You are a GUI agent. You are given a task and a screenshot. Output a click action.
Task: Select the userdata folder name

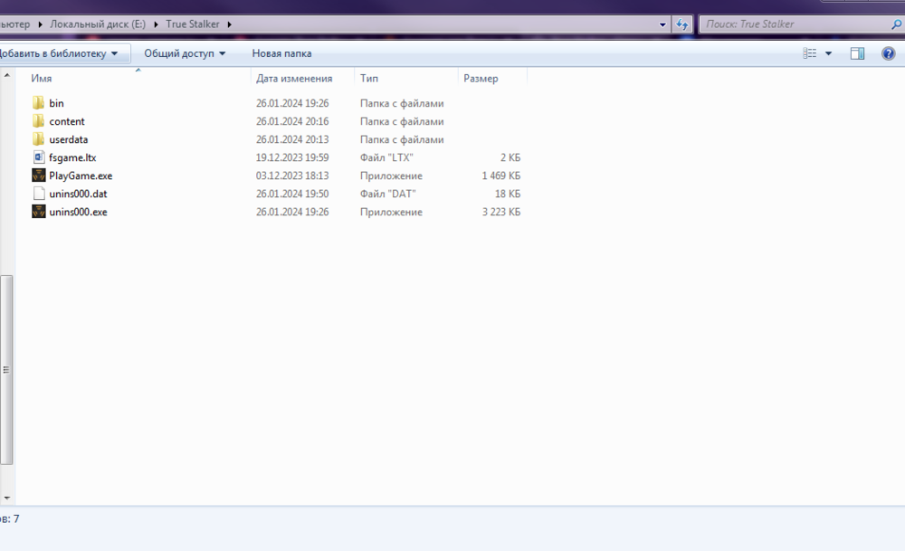tap(69, 139)
